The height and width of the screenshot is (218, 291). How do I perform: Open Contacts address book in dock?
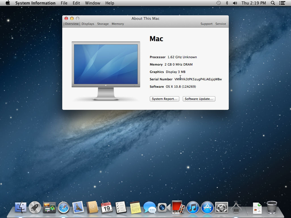[92, 207]
